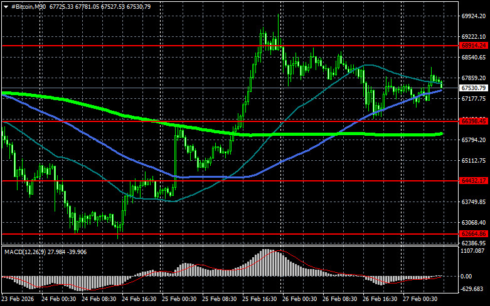Click the current price label 67530.79
The height and width of the screenshot is (306, 490).
474,88
